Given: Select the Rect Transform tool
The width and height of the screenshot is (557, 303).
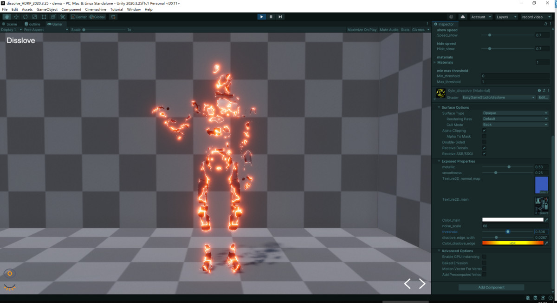Looking at the screenshot, I should tap(43, 17).
